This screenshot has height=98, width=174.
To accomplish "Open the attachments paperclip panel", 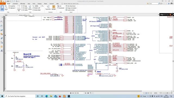I will pos(2,38).
